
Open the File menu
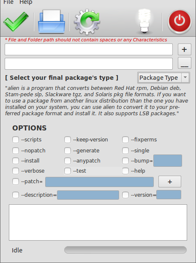pyautogui.click(x=8, y=2)
